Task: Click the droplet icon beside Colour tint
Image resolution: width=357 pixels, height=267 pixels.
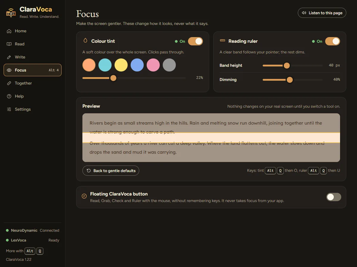Action: (85, 41)
